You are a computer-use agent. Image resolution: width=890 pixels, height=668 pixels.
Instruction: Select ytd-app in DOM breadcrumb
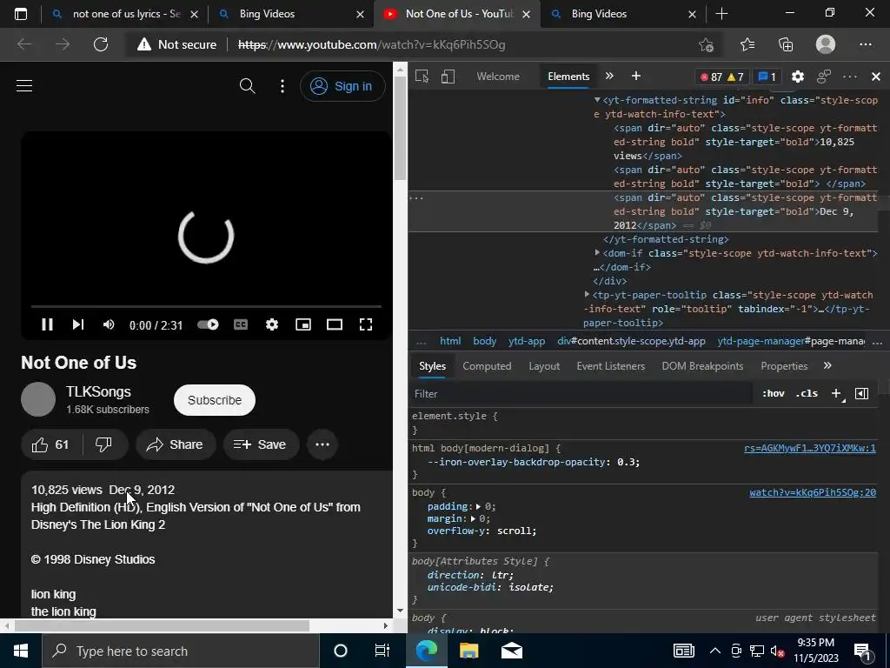click(526, 341)
